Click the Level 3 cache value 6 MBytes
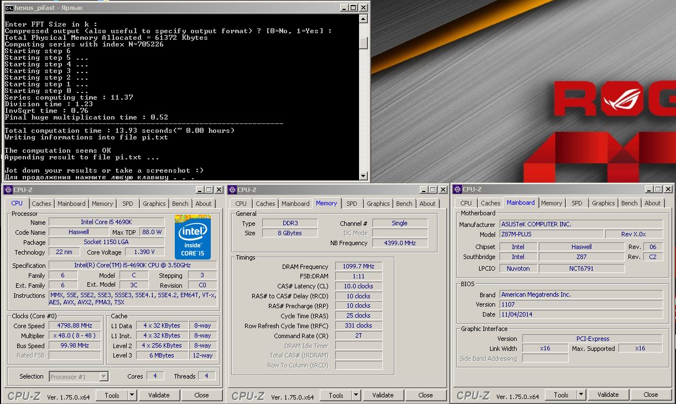 click(x=162, y=355)
